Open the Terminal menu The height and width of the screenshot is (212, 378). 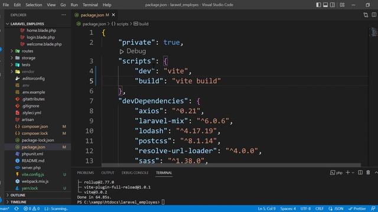tap(90, 5)
